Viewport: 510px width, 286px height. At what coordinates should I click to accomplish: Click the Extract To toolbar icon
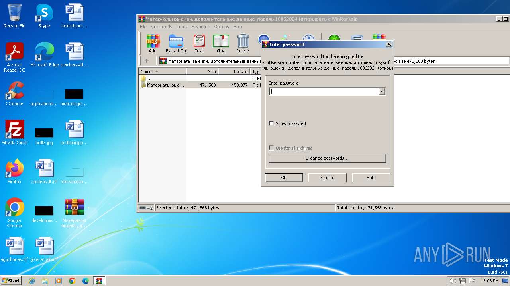pos(176,43)
